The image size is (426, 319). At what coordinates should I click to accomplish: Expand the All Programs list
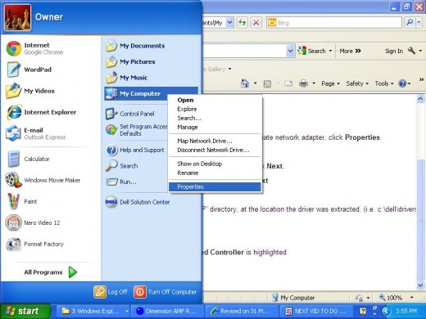51,272
